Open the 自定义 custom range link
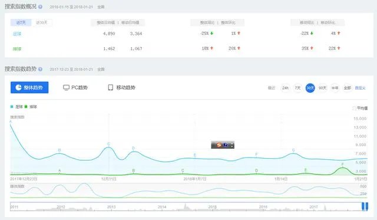The width and height of the screenshot is (377, 220). pos(360,88)
